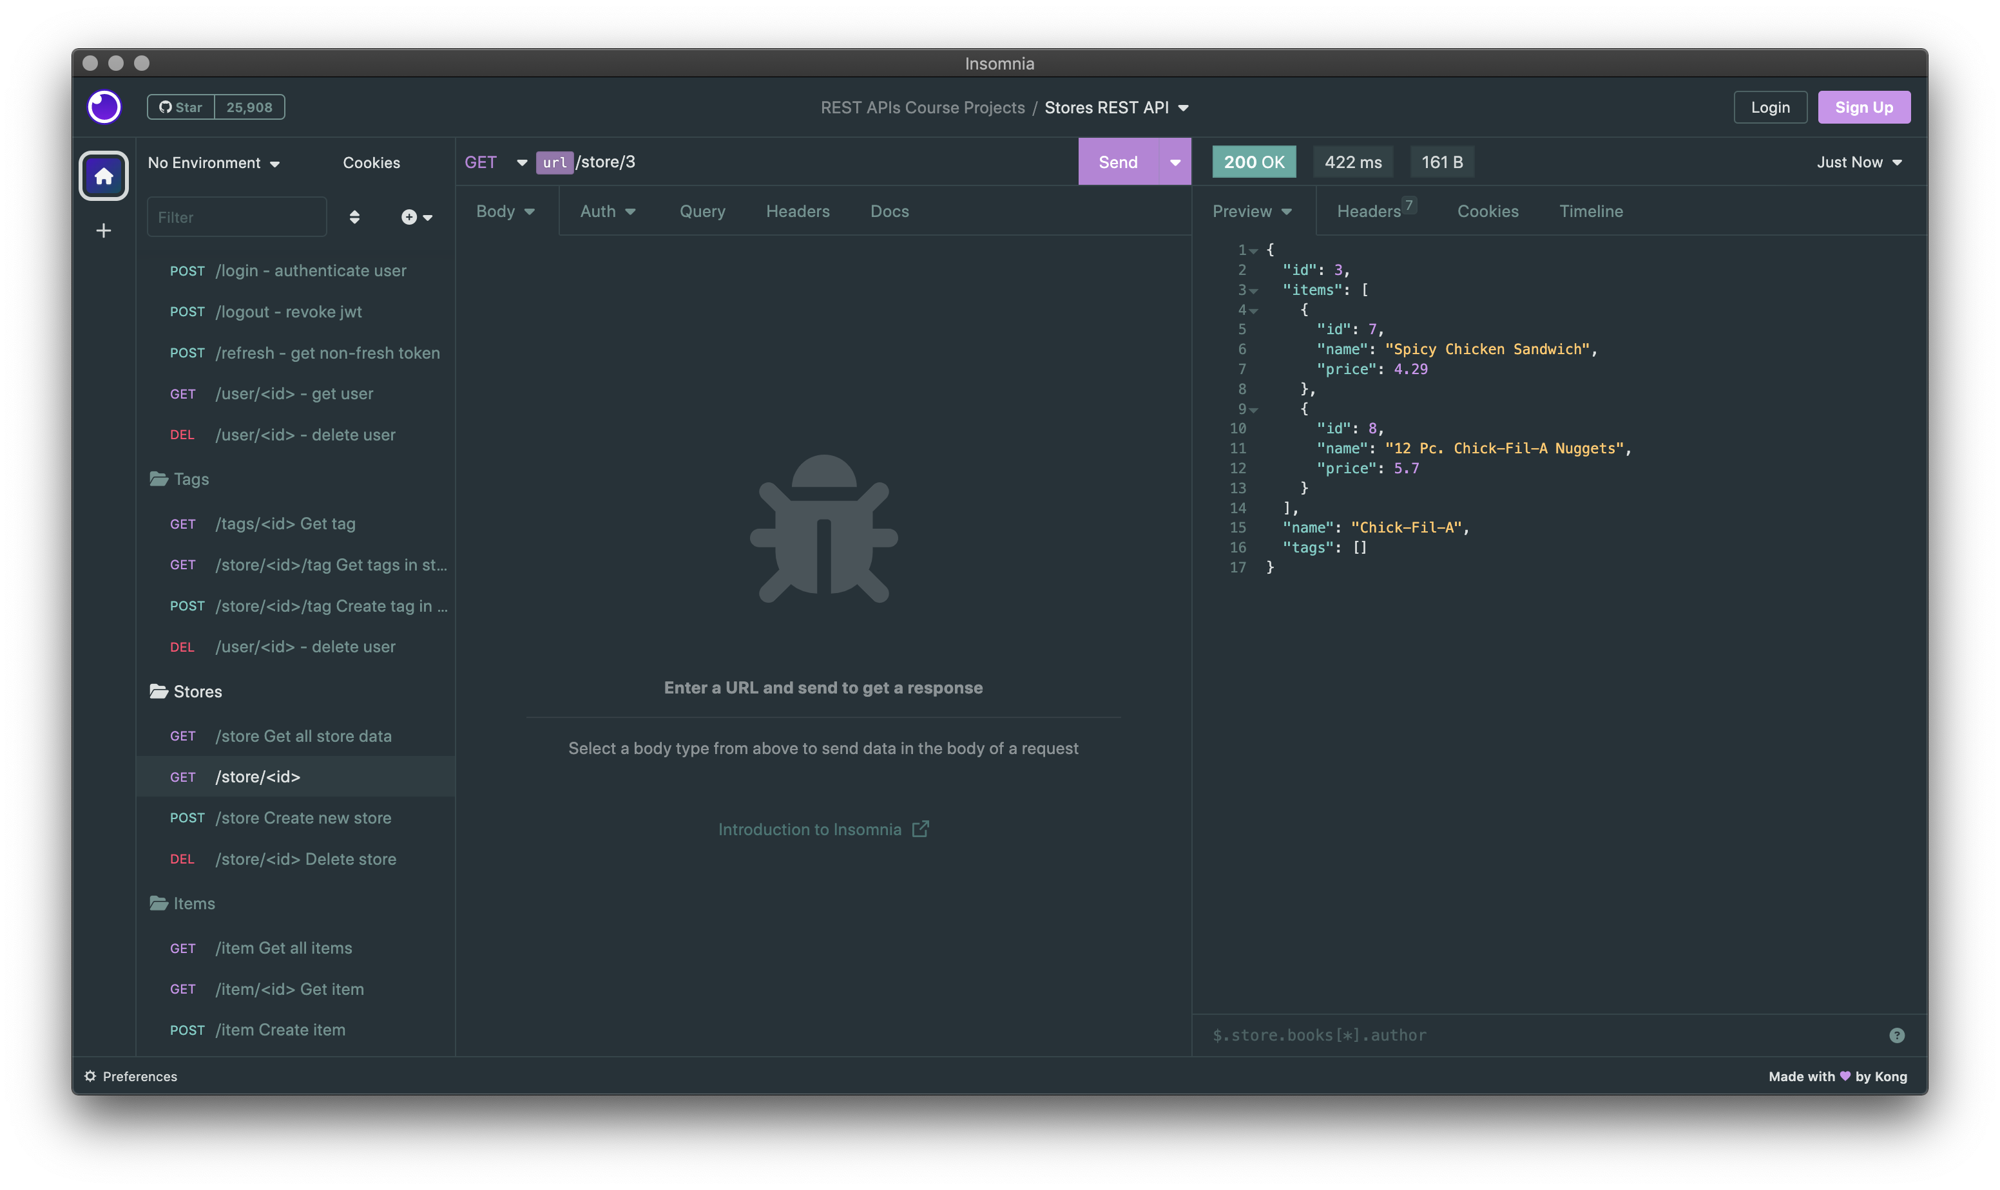Open the GET method dropdown
Image resolution: width=2000 pixels, height=1190 pixels.
pyautogui.click(x=495, y=162)
